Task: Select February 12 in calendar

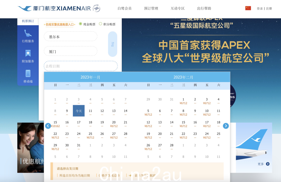Action: click(148, 124)
